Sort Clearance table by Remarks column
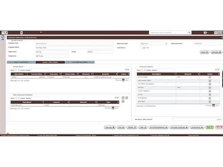The image size is (223, 167). click(x=188, y=74)
